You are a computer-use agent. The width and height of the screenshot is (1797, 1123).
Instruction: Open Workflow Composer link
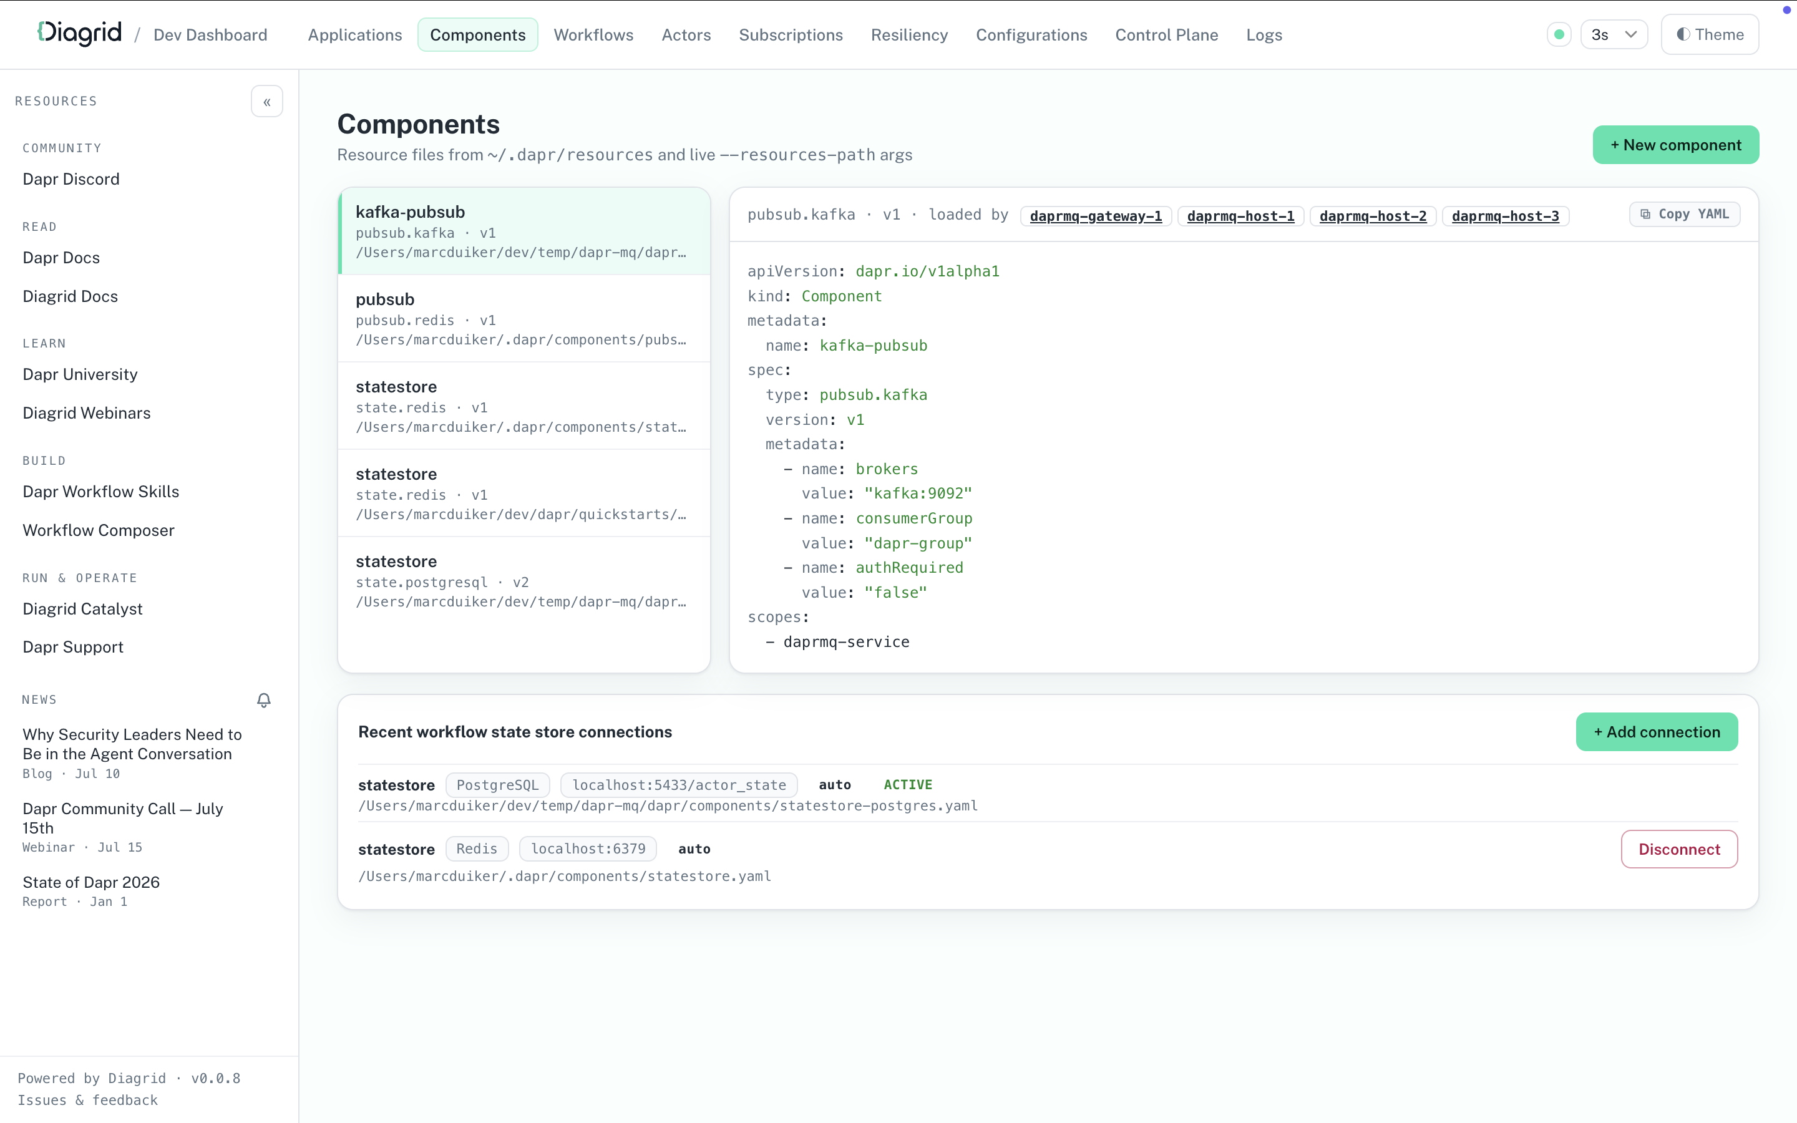[x=98, y=530]
